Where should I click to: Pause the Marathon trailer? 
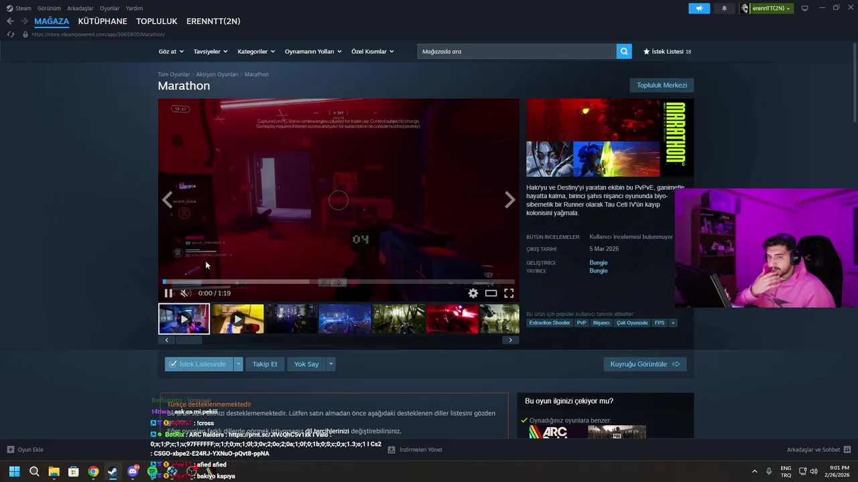168,293
